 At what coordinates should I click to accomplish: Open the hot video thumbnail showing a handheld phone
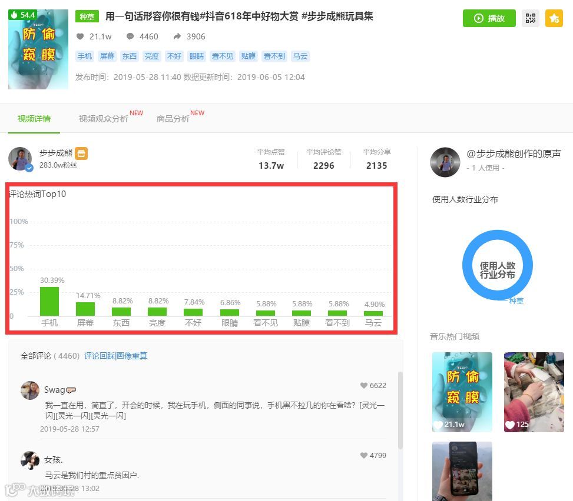click(462, 471)
